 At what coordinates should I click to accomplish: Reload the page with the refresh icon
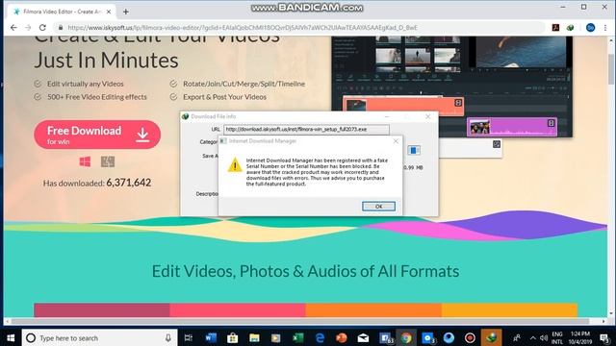tap(42, 28)
